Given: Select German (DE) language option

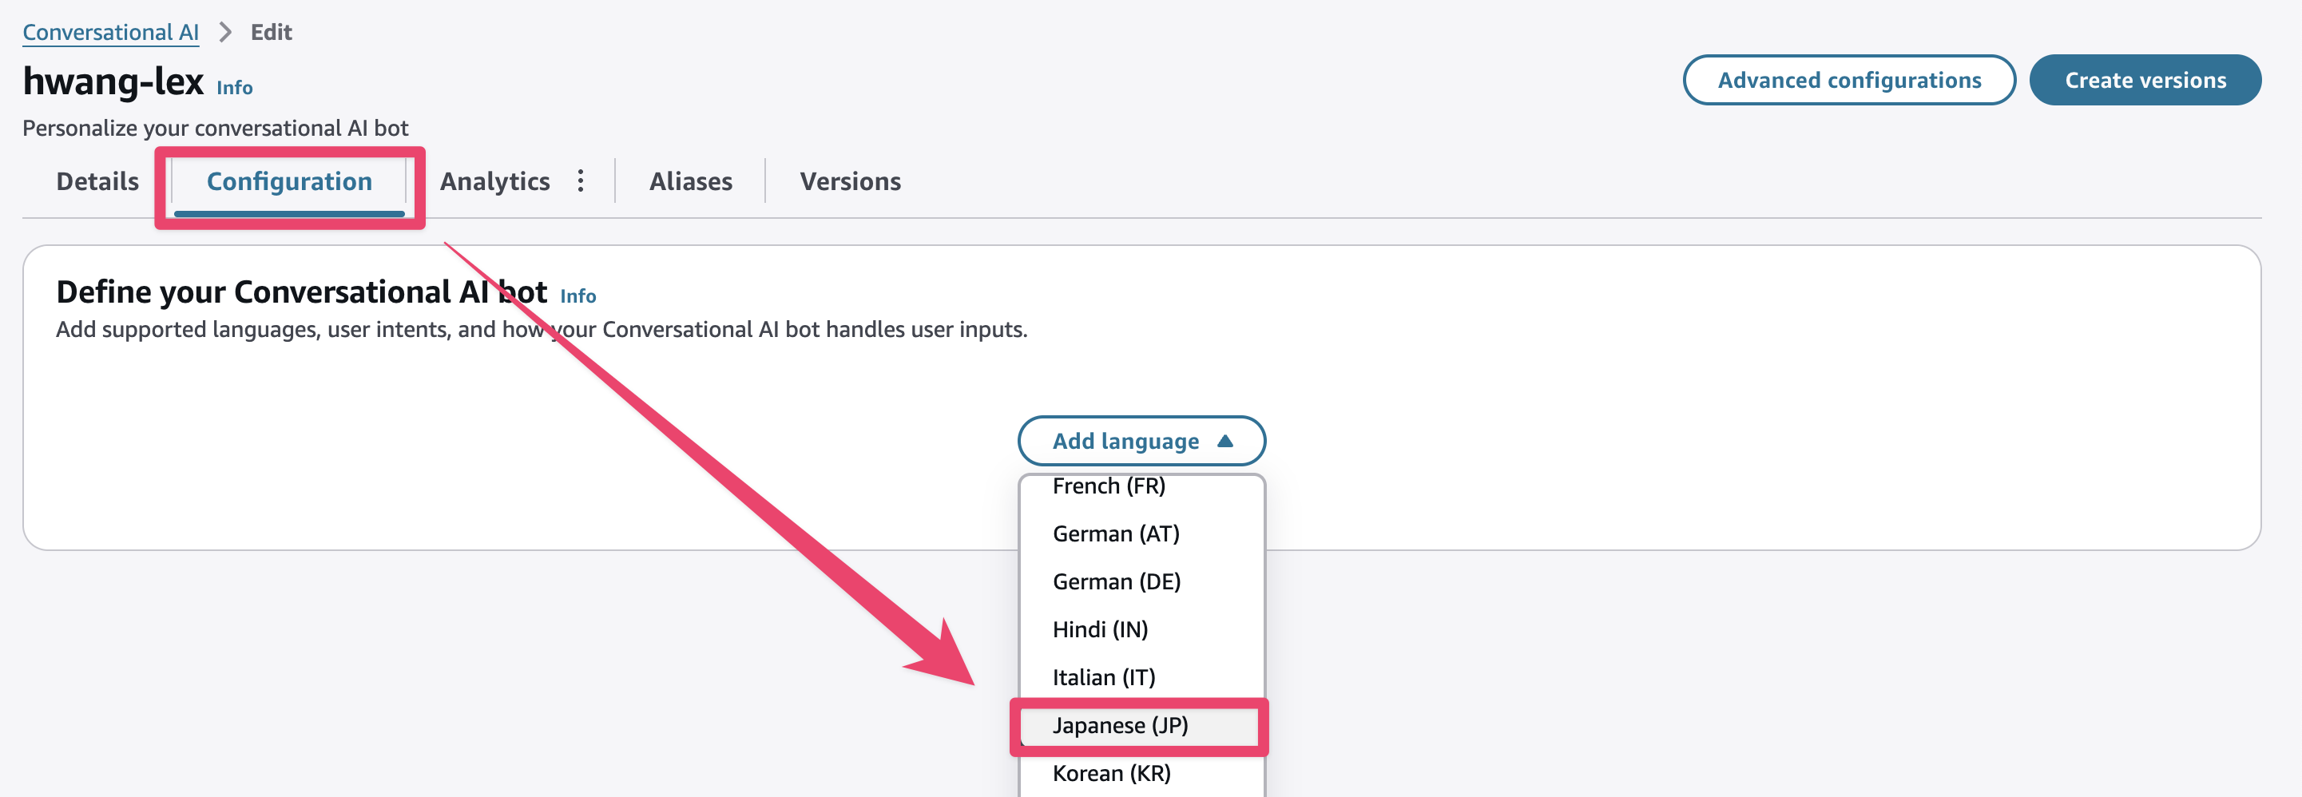Looking at the screenshot, I should click(1116, 581).
